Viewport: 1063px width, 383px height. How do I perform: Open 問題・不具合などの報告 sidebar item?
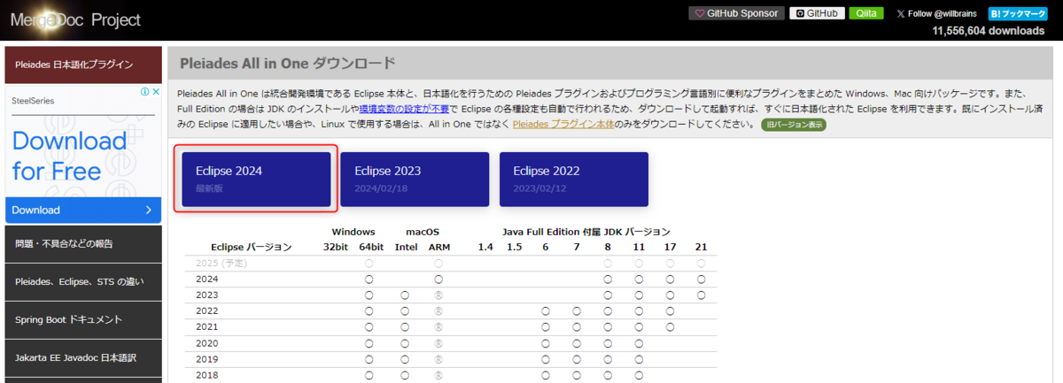pos(83,243)
